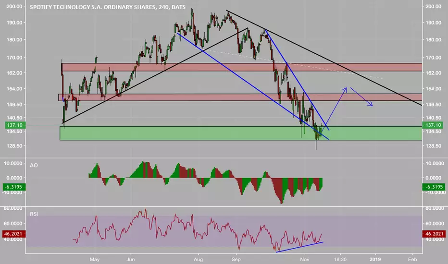Click the Spotify Technology chart title text
This screenshot has height=264, width=448.
(107, 7)
